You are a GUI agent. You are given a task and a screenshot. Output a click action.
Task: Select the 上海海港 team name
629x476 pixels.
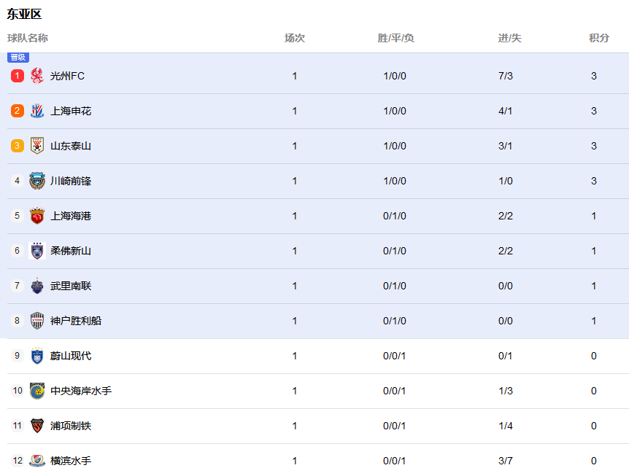pos(71,216)
